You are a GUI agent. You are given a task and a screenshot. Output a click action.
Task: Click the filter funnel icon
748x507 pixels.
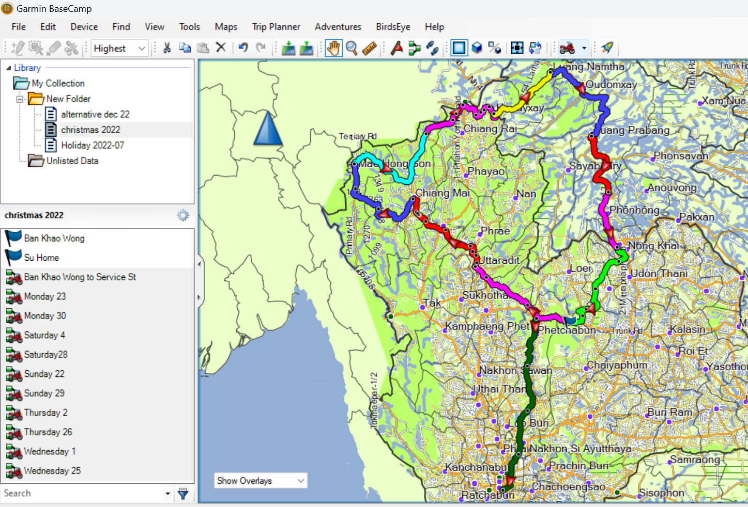tap(183, 494)
